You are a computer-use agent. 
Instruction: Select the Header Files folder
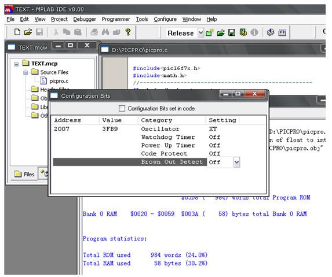[x=54, y=90]
